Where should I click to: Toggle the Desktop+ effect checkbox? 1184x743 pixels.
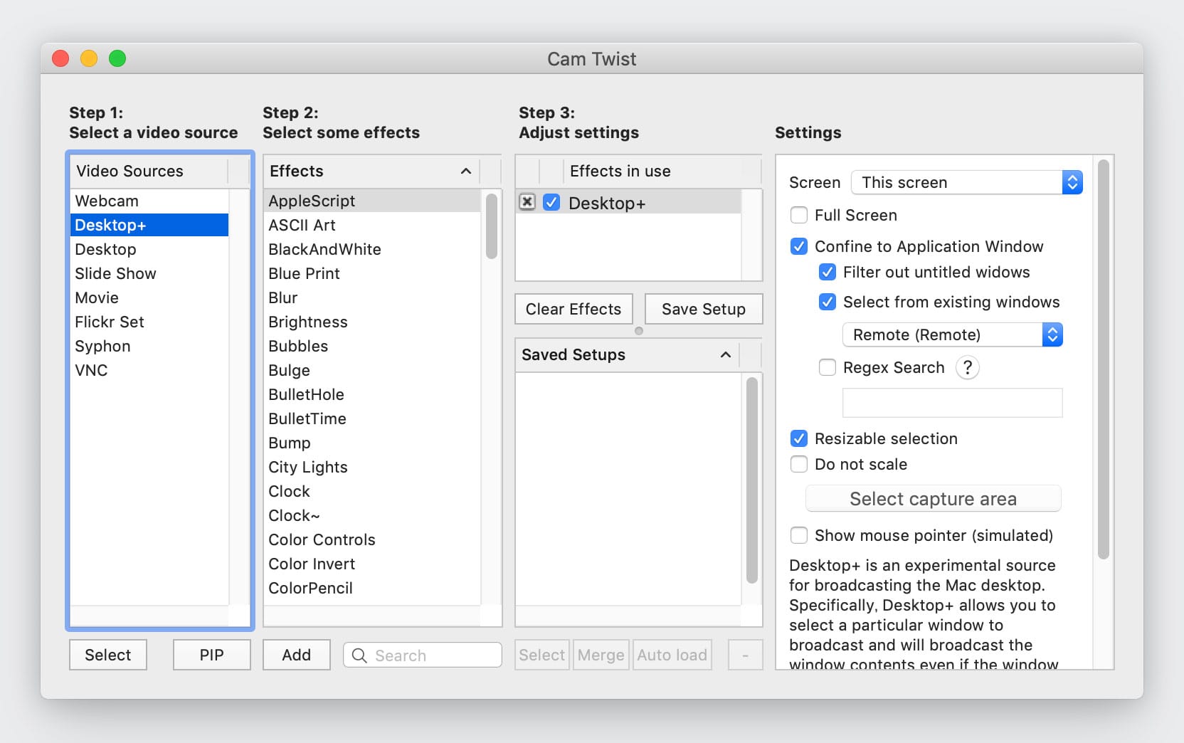click(x=551, y=202)
